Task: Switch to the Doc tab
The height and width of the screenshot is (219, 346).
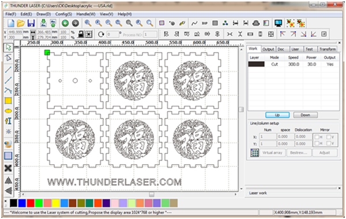Action: (x=281, y=49)
